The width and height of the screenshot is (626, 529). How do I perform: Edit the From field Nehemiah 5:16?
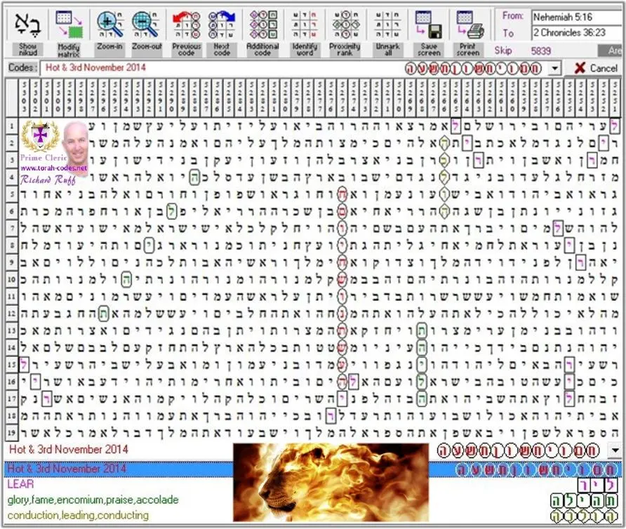pos(577,17)
